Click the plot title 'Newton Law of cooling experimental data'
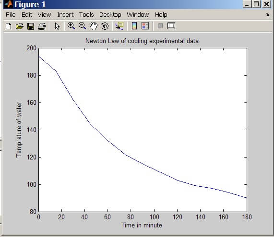 point(142,41)
